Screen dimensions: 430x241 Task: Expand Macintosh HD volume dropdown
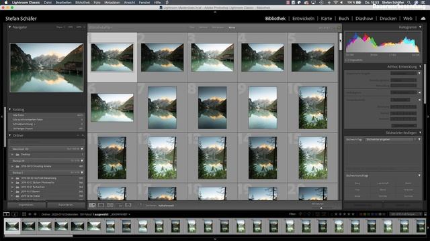[82, 149]
